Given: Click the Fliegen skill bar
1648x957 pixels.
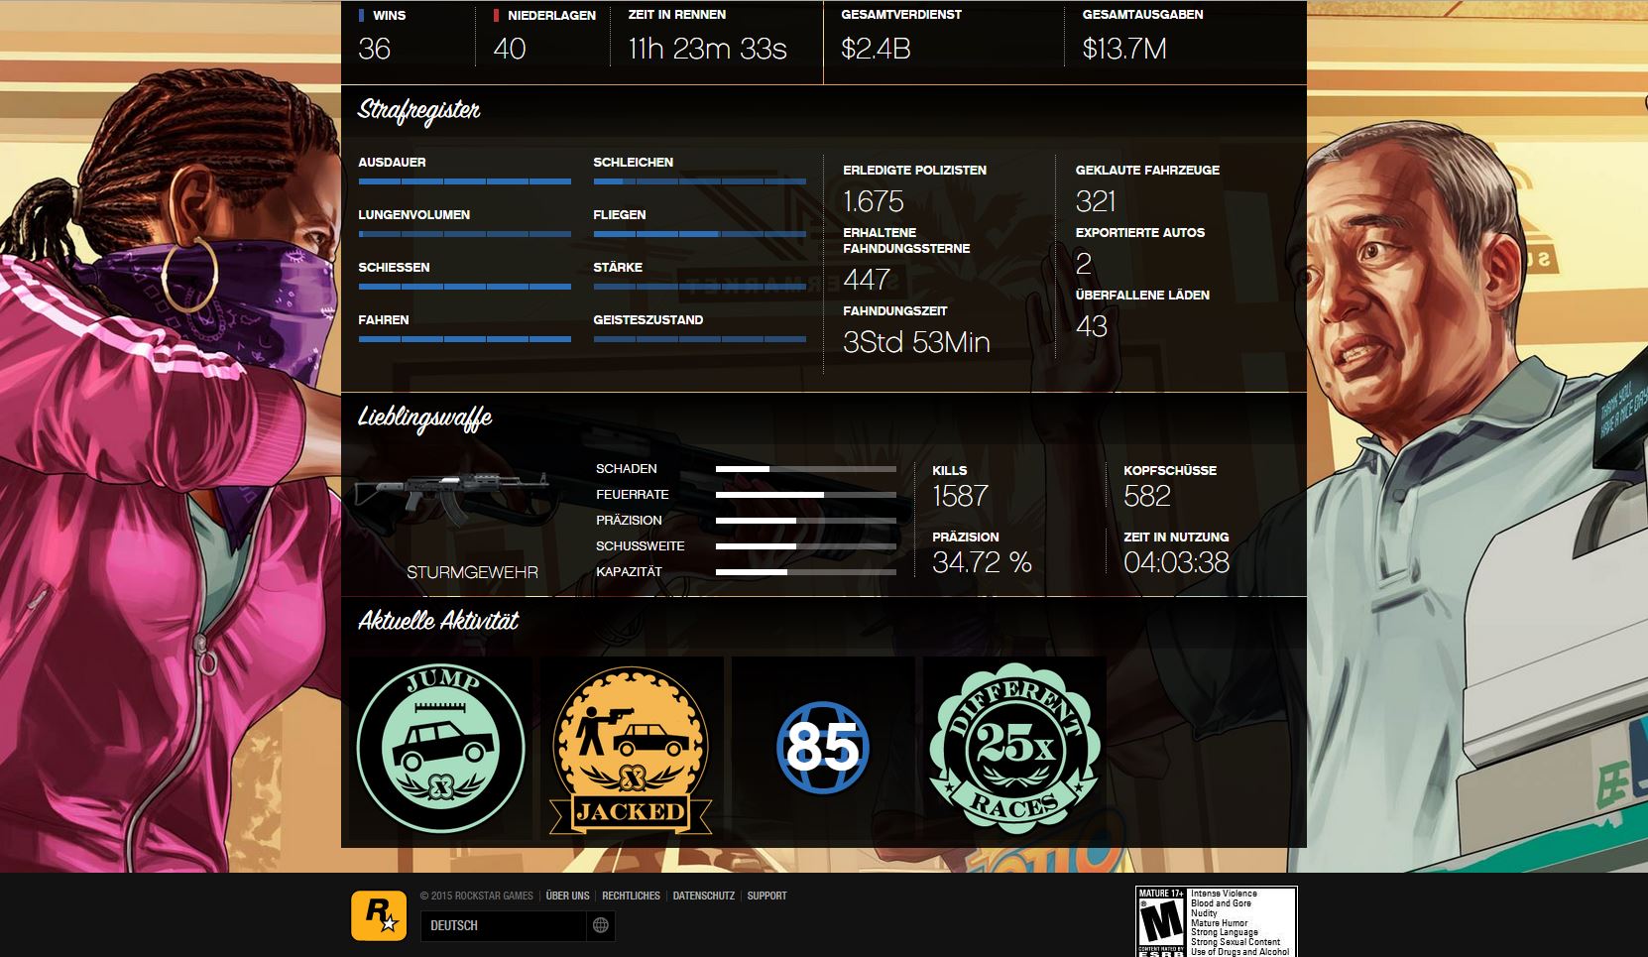Looking at the screenshot, I should pos(700,234).
